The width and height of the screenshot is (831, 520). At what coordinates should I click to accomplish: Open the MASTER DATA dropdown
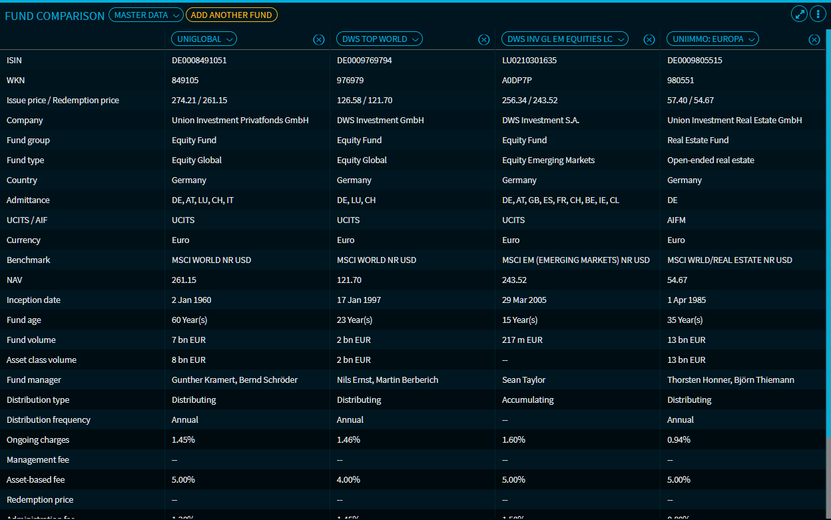tap(146, 15)
